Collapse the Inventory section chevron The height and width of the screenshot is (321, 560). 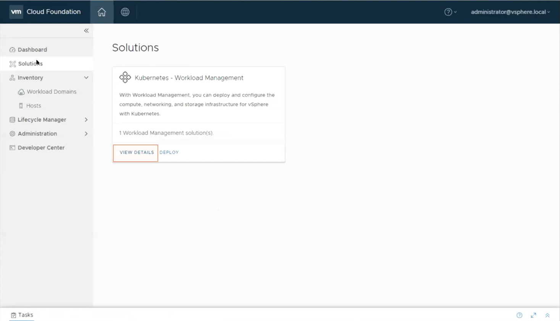(x=86, y=77)
